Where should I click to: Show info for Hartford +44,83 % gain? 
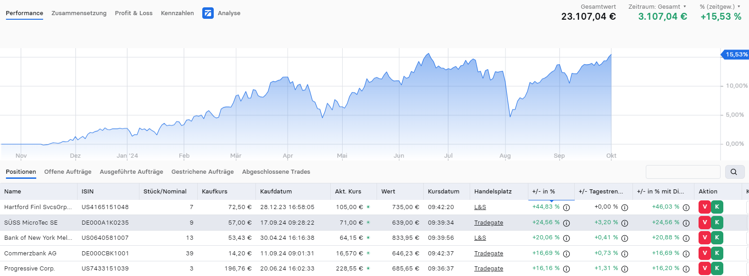(x=566, y=207)
